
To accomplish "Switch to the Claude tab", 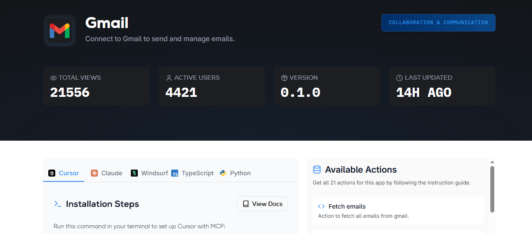I will point(107,173).
